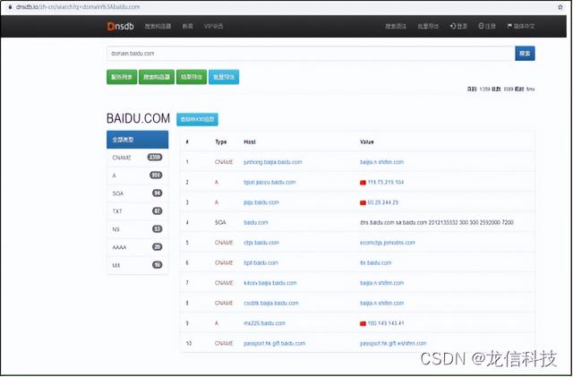573x377 pixels.
Task: Click the search query input field
Action: point(311,54)
